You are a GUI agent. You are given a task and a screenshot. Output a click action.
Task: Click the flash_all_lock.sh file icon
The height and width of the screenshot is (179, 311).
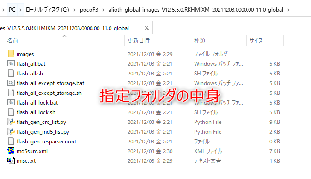click(x=11, y=112)
